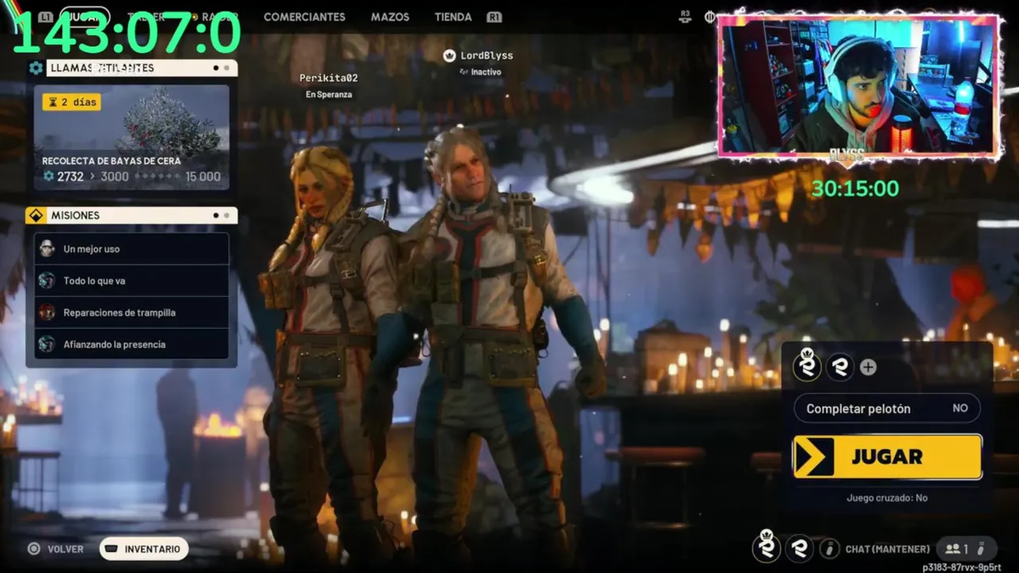This screenshot has width=1019, height=573.
Task: Click the circle icon beside Volver
Action: click(x=33, y=548)
